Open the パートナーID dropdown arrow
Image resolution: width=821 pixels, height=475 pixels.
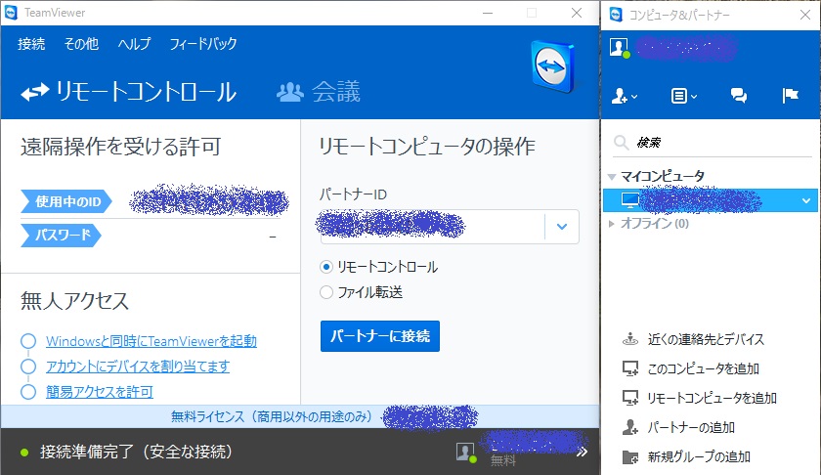click(x=562, y=227)
